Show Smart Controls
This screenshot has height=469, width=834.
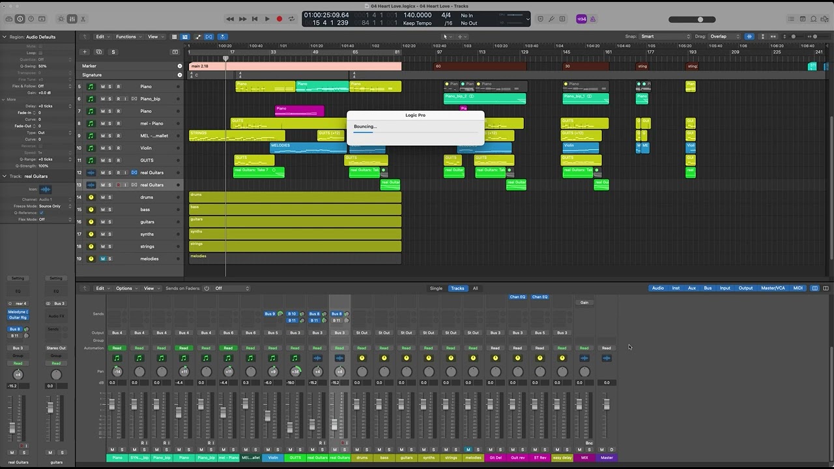(x=61, y=19)
